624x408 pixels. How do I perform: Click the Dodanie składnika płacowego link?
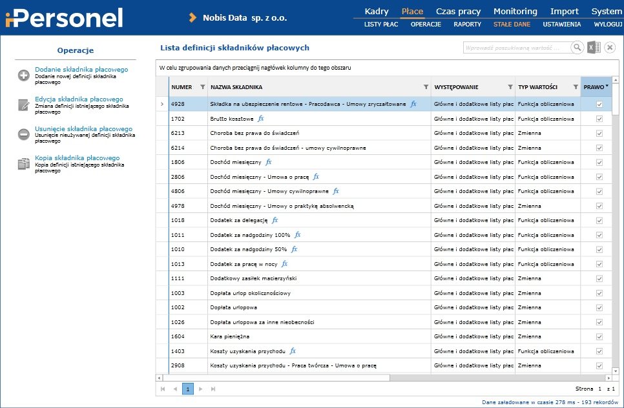(x=81, y=69)
